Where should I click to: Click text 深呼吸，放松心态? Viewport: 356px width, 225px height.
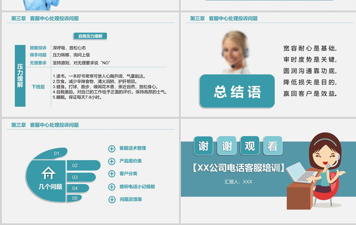tap(69, 48)
